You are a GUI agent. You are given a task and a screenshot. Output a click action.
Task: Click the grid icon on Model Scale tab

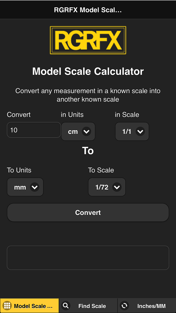click(x=7, y=305)
